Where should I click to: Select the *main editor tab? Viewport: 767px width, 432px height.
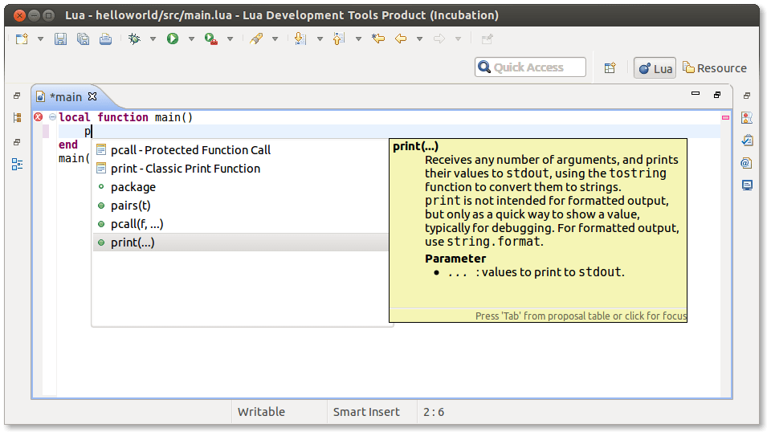pos(66,97)
